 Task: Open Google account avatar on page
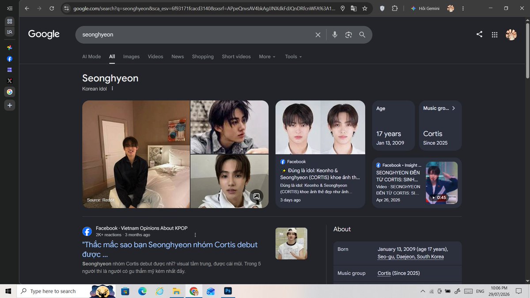point(511,34)
